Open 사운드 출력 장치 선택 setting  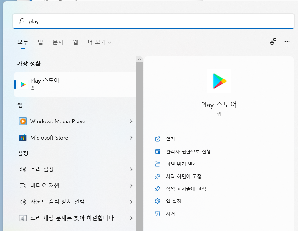[x=75, y=202]
